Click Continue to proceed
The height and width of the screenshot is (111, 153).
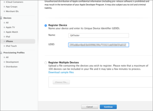point(108,107)
